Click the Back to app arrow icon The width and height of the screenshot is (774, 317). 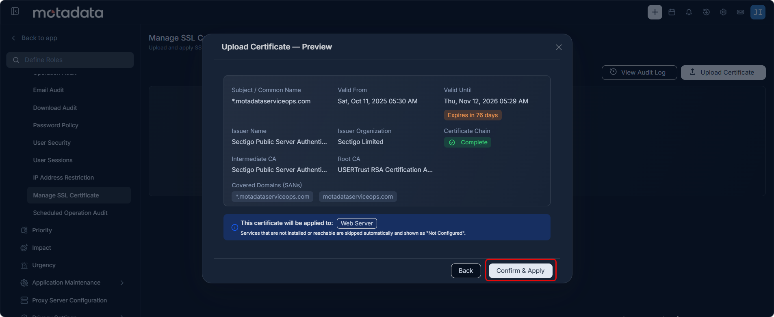click(13, 38)
